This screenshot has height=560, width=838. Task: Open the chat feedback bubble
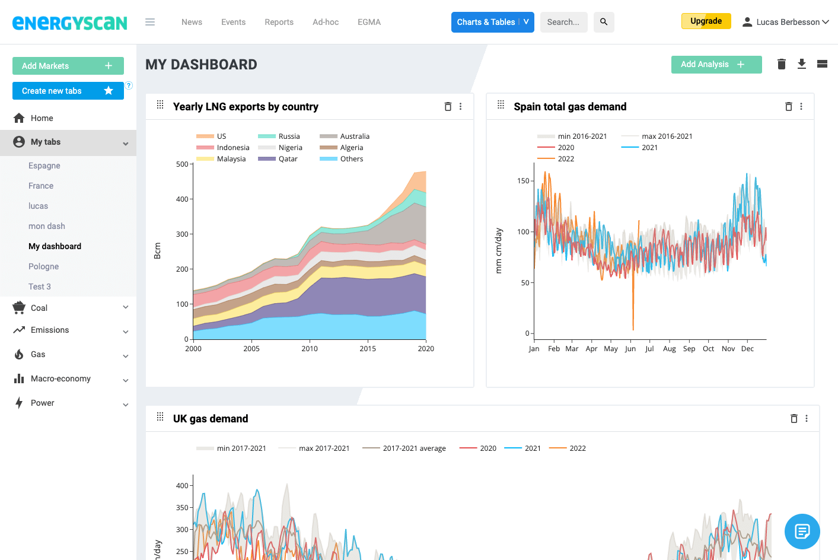802,532
